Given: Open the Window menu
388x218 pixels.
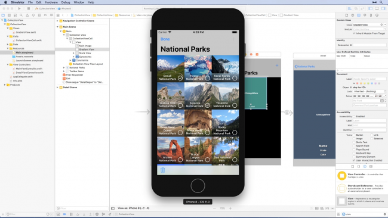Looking at the screenshot, I should (x=79, y=2).
